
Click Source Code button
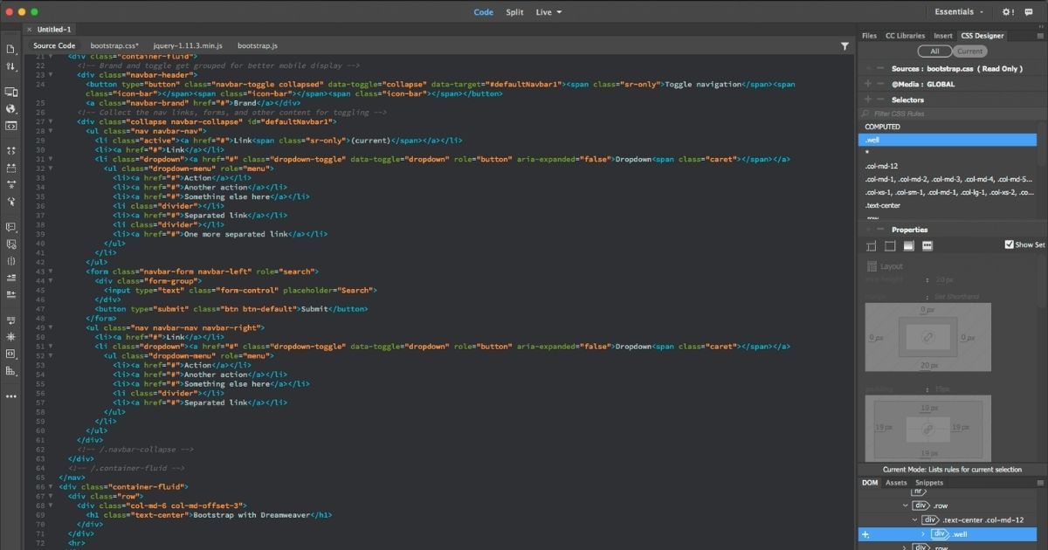pos(54,45)
